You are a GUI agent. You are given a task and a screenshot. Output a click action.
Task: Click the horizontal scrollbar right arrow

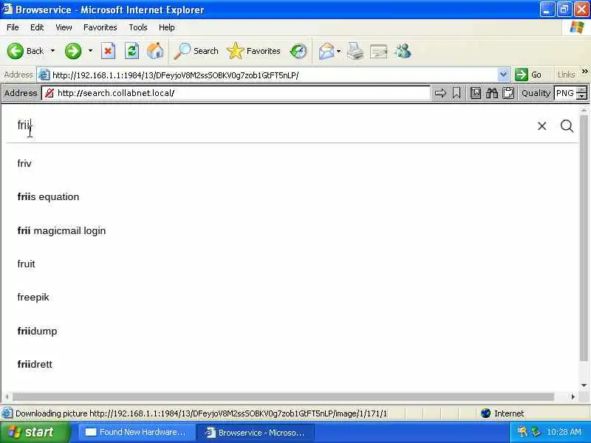pos(573,396)
